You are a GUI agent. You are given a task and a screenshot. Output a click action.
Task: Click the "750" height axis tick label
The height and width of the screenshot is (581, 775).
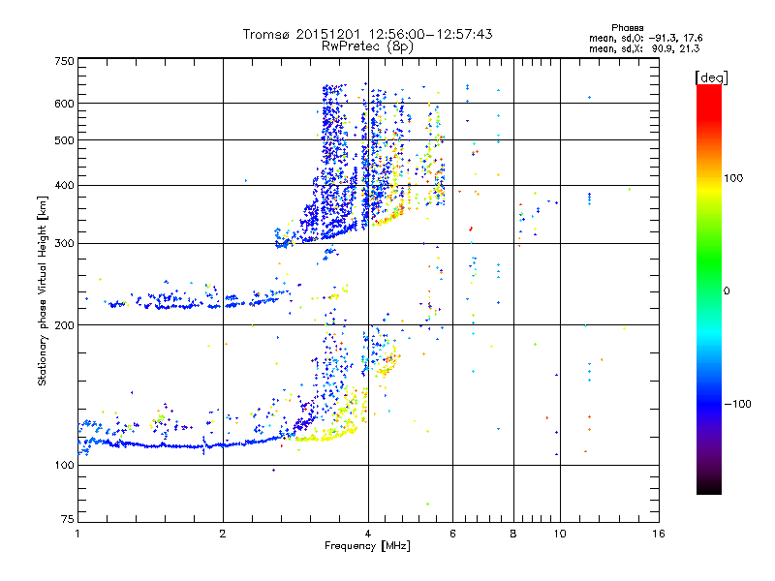(x=64, y=61)
